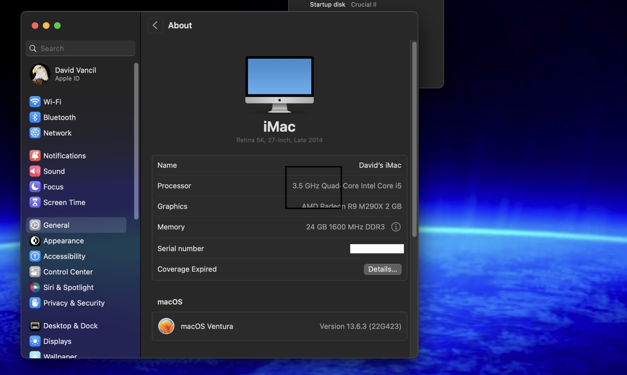Click the Bluetooth icon in sidebar
The height and width of the screenshot is (375, 627).
[x=35, y=117]
